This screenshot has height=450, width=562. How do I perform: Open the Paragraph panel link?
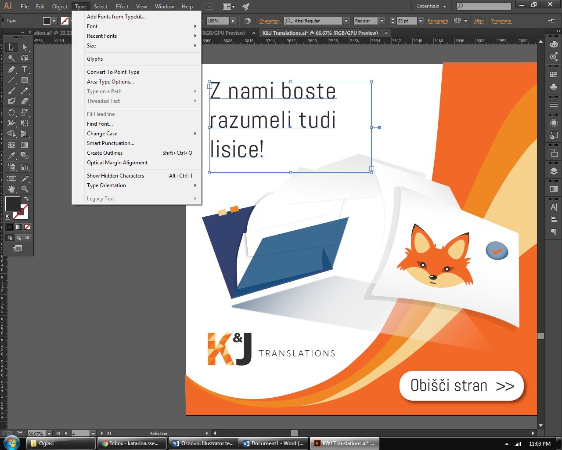(x=438, y=21)
